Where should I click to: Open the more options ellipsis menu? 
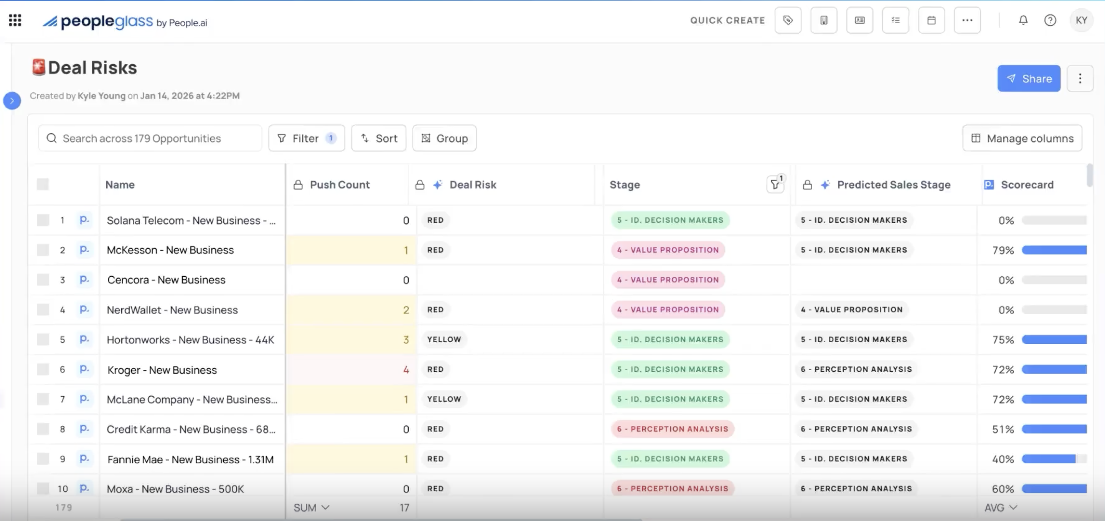(967, 20)
